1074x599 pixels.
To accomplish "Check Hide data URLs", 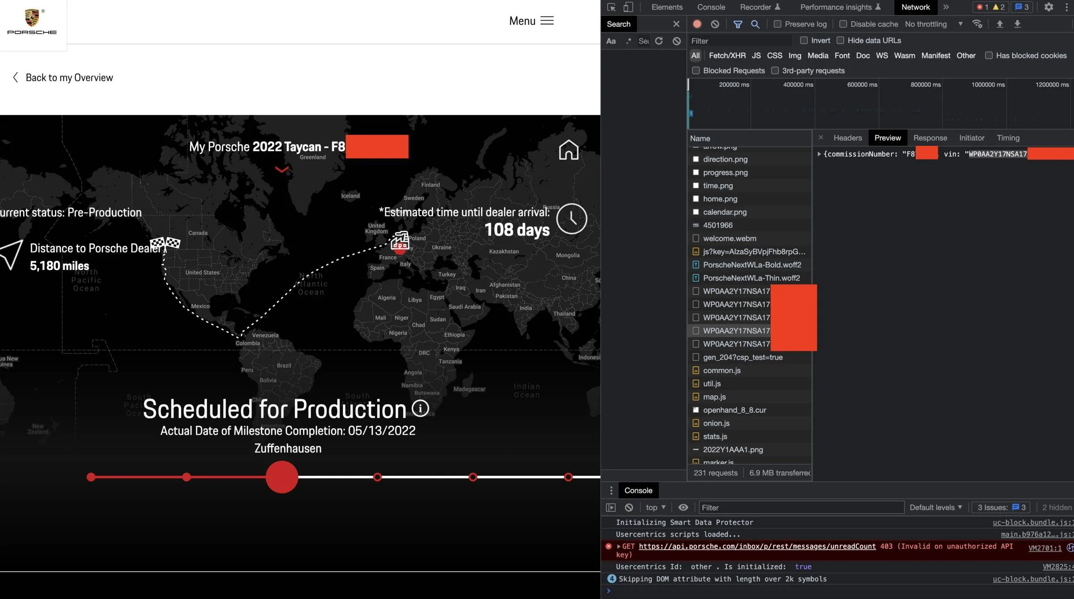I will click(840, 41).
